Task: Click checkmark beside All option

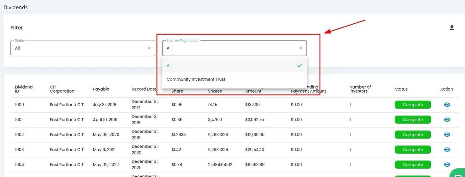Action: (x=300, y=65)
